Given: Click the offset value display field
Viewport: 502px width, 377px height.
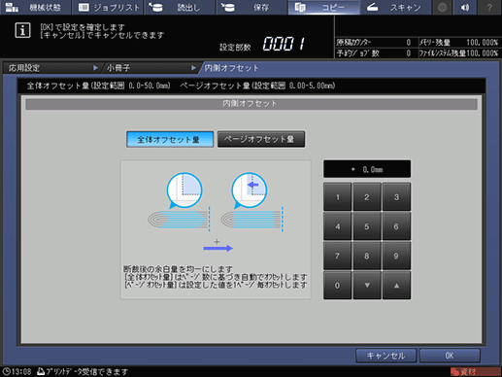Looking at the screenshot, I should (367, 169).
